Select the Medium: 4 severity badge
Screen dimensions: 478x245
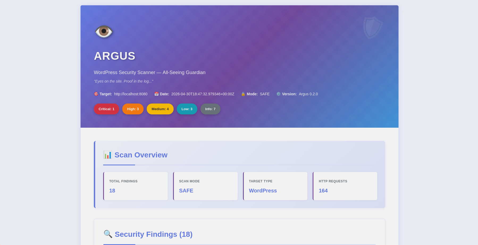pos(160,109)
